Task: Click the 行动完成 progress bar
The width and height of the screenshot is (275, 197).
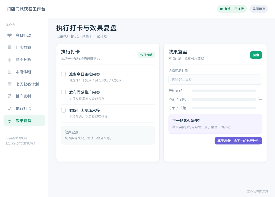Action: click(224, 91)
